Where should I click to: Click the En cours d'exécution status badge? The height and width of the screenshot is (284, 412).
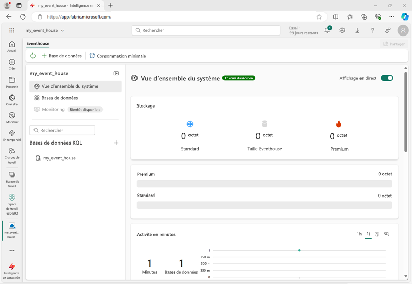(x=239, y=78)
